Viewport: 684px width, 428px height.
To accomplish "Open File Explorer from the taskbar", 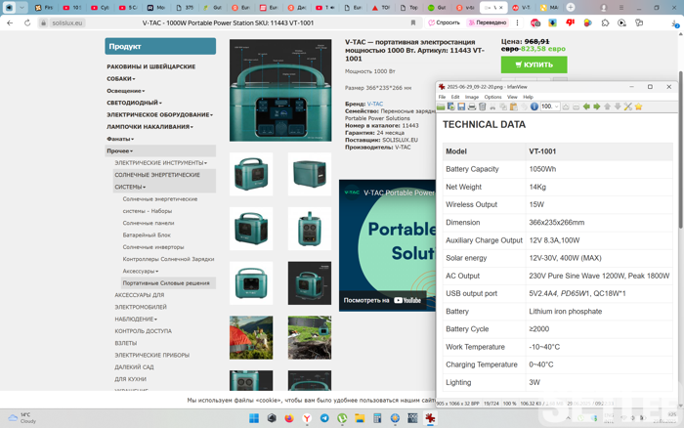I will (360, 418).
